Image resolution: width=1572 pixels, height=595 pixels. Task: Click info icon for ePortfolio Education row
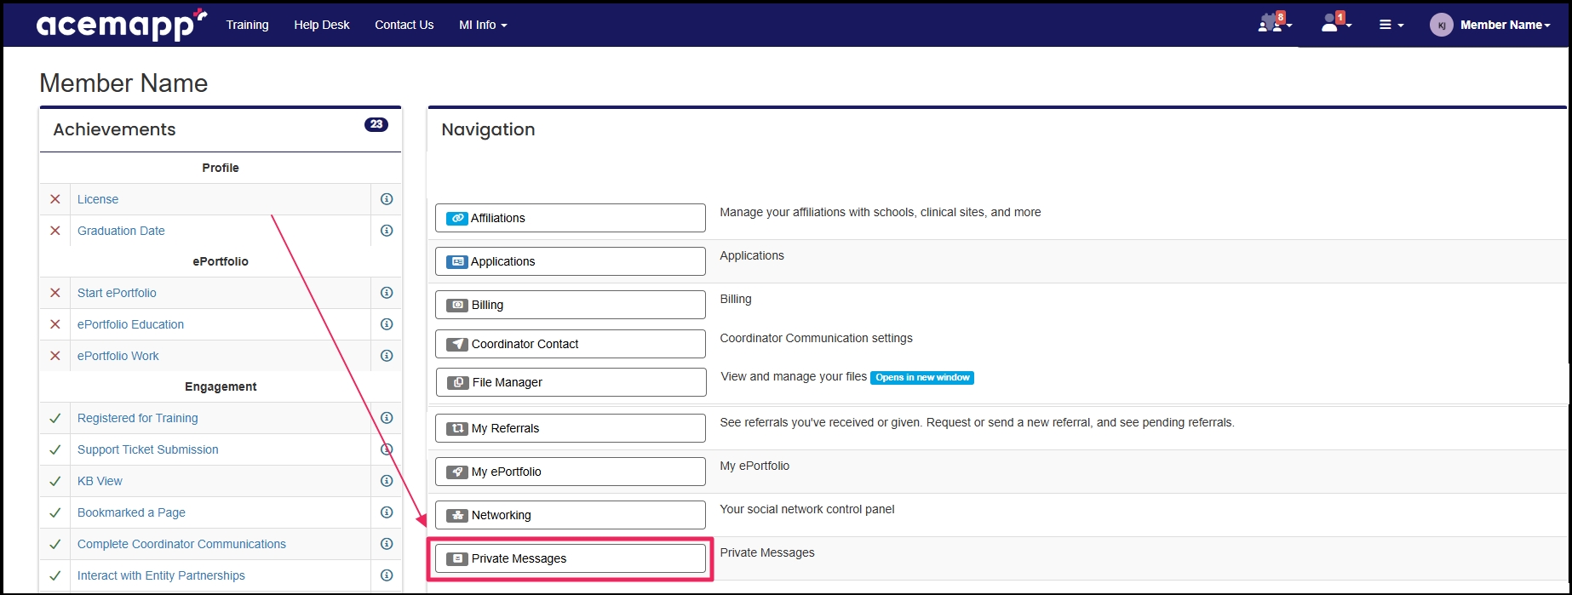(387, 324)
